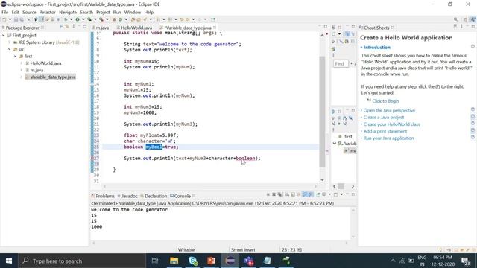
Task: Expand the JRE System Library node
Action: (x=10, y=42)
